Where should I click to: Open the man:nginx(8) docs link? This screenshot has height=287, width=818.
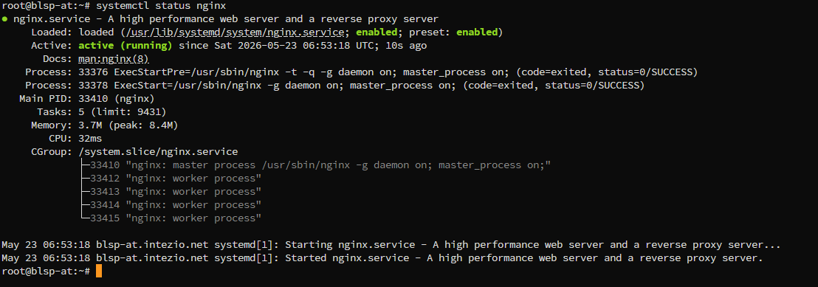click(114, 59)
